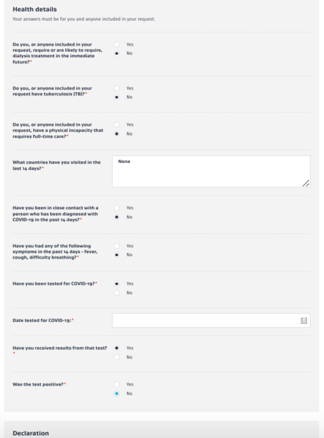The height and width of the screenshot is (438, 324).
Task: Choose No for tested for COVID-19
Action: tap(117, 293)
